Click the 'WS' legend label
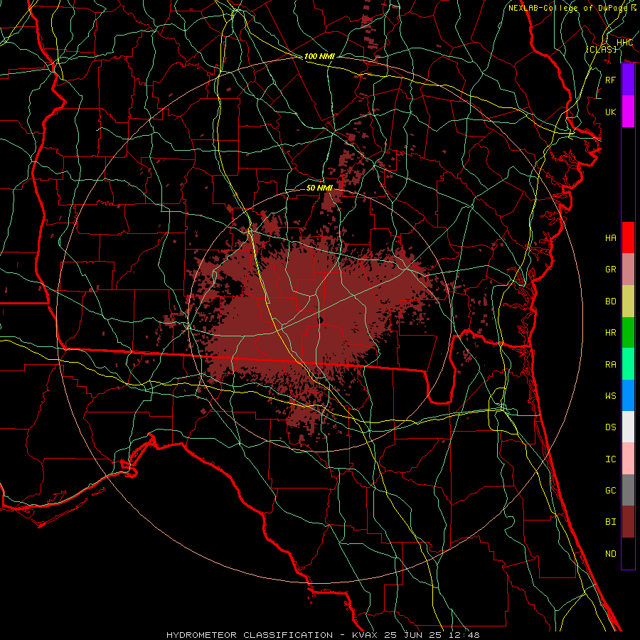Viewport: 640px width, 640px height. coord(611,396)
